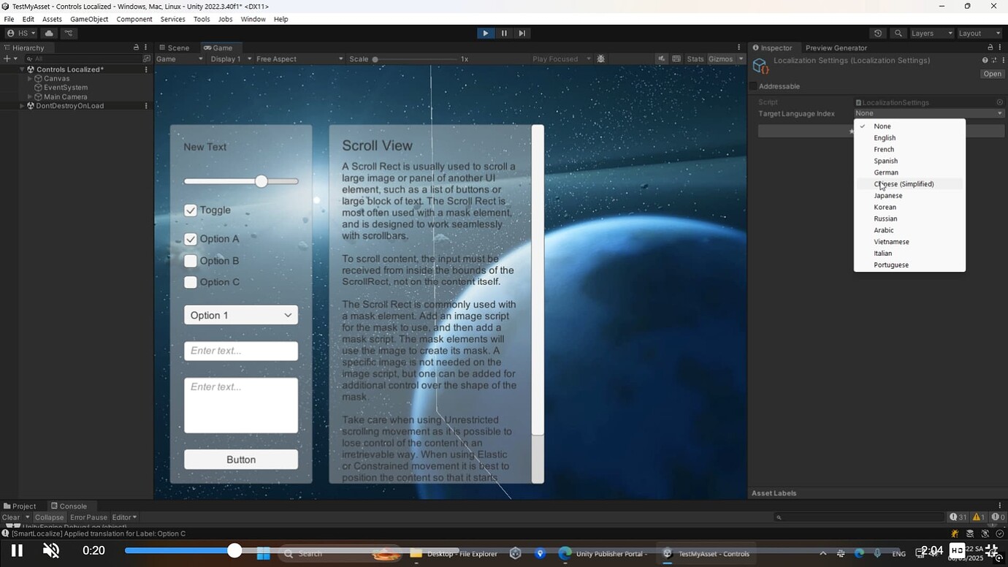Click the version control icon in the toolbar
1008x567 pixels.
[69, 33]
